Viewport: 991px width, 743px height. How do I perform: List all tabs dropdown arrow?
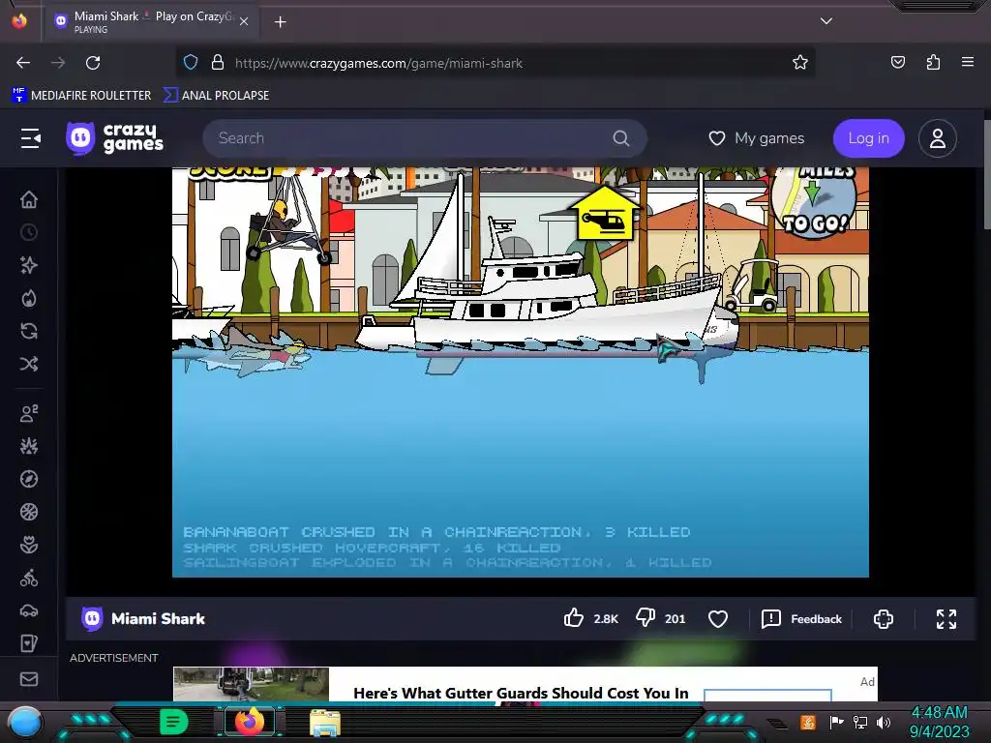[x=826, y=21]
